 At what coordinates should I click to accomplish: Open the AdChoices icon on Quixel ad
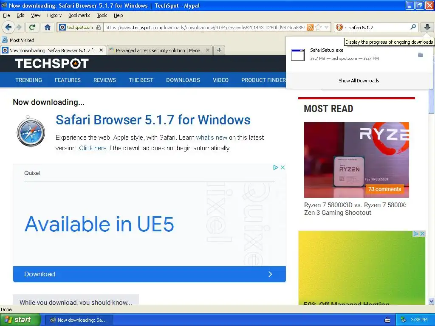tap(275, 167)
